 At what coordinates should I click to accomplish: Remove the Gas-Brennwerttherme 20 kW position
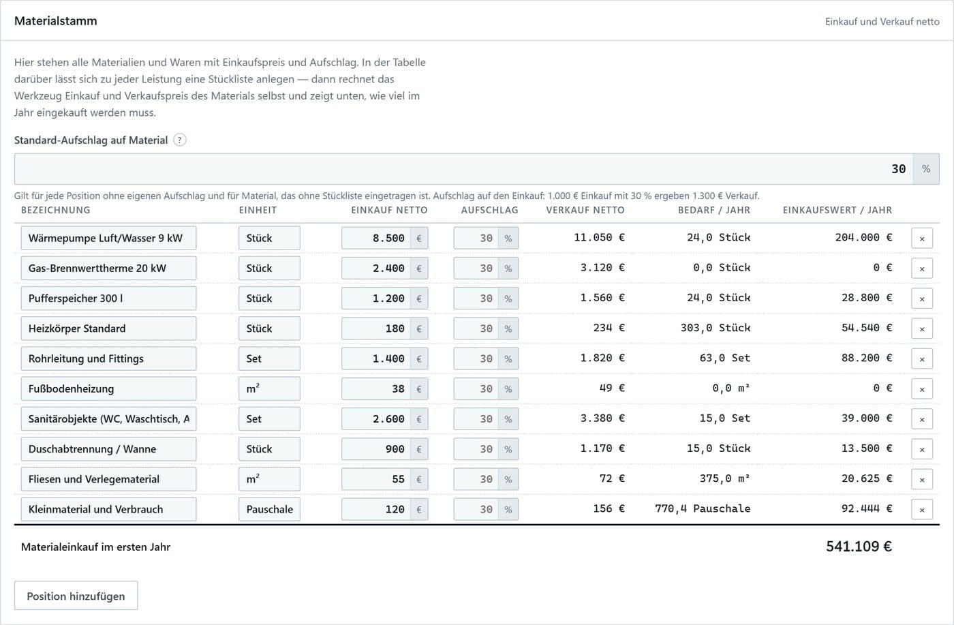(x=922, y=269)
